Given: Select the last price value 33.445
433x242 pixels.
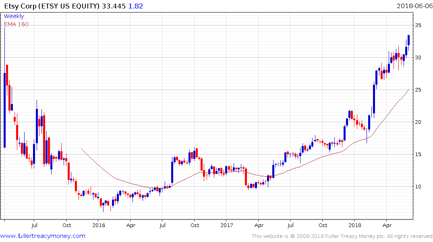Looking at the screenshot, I should pyautogui.click(x=114, y=6).
